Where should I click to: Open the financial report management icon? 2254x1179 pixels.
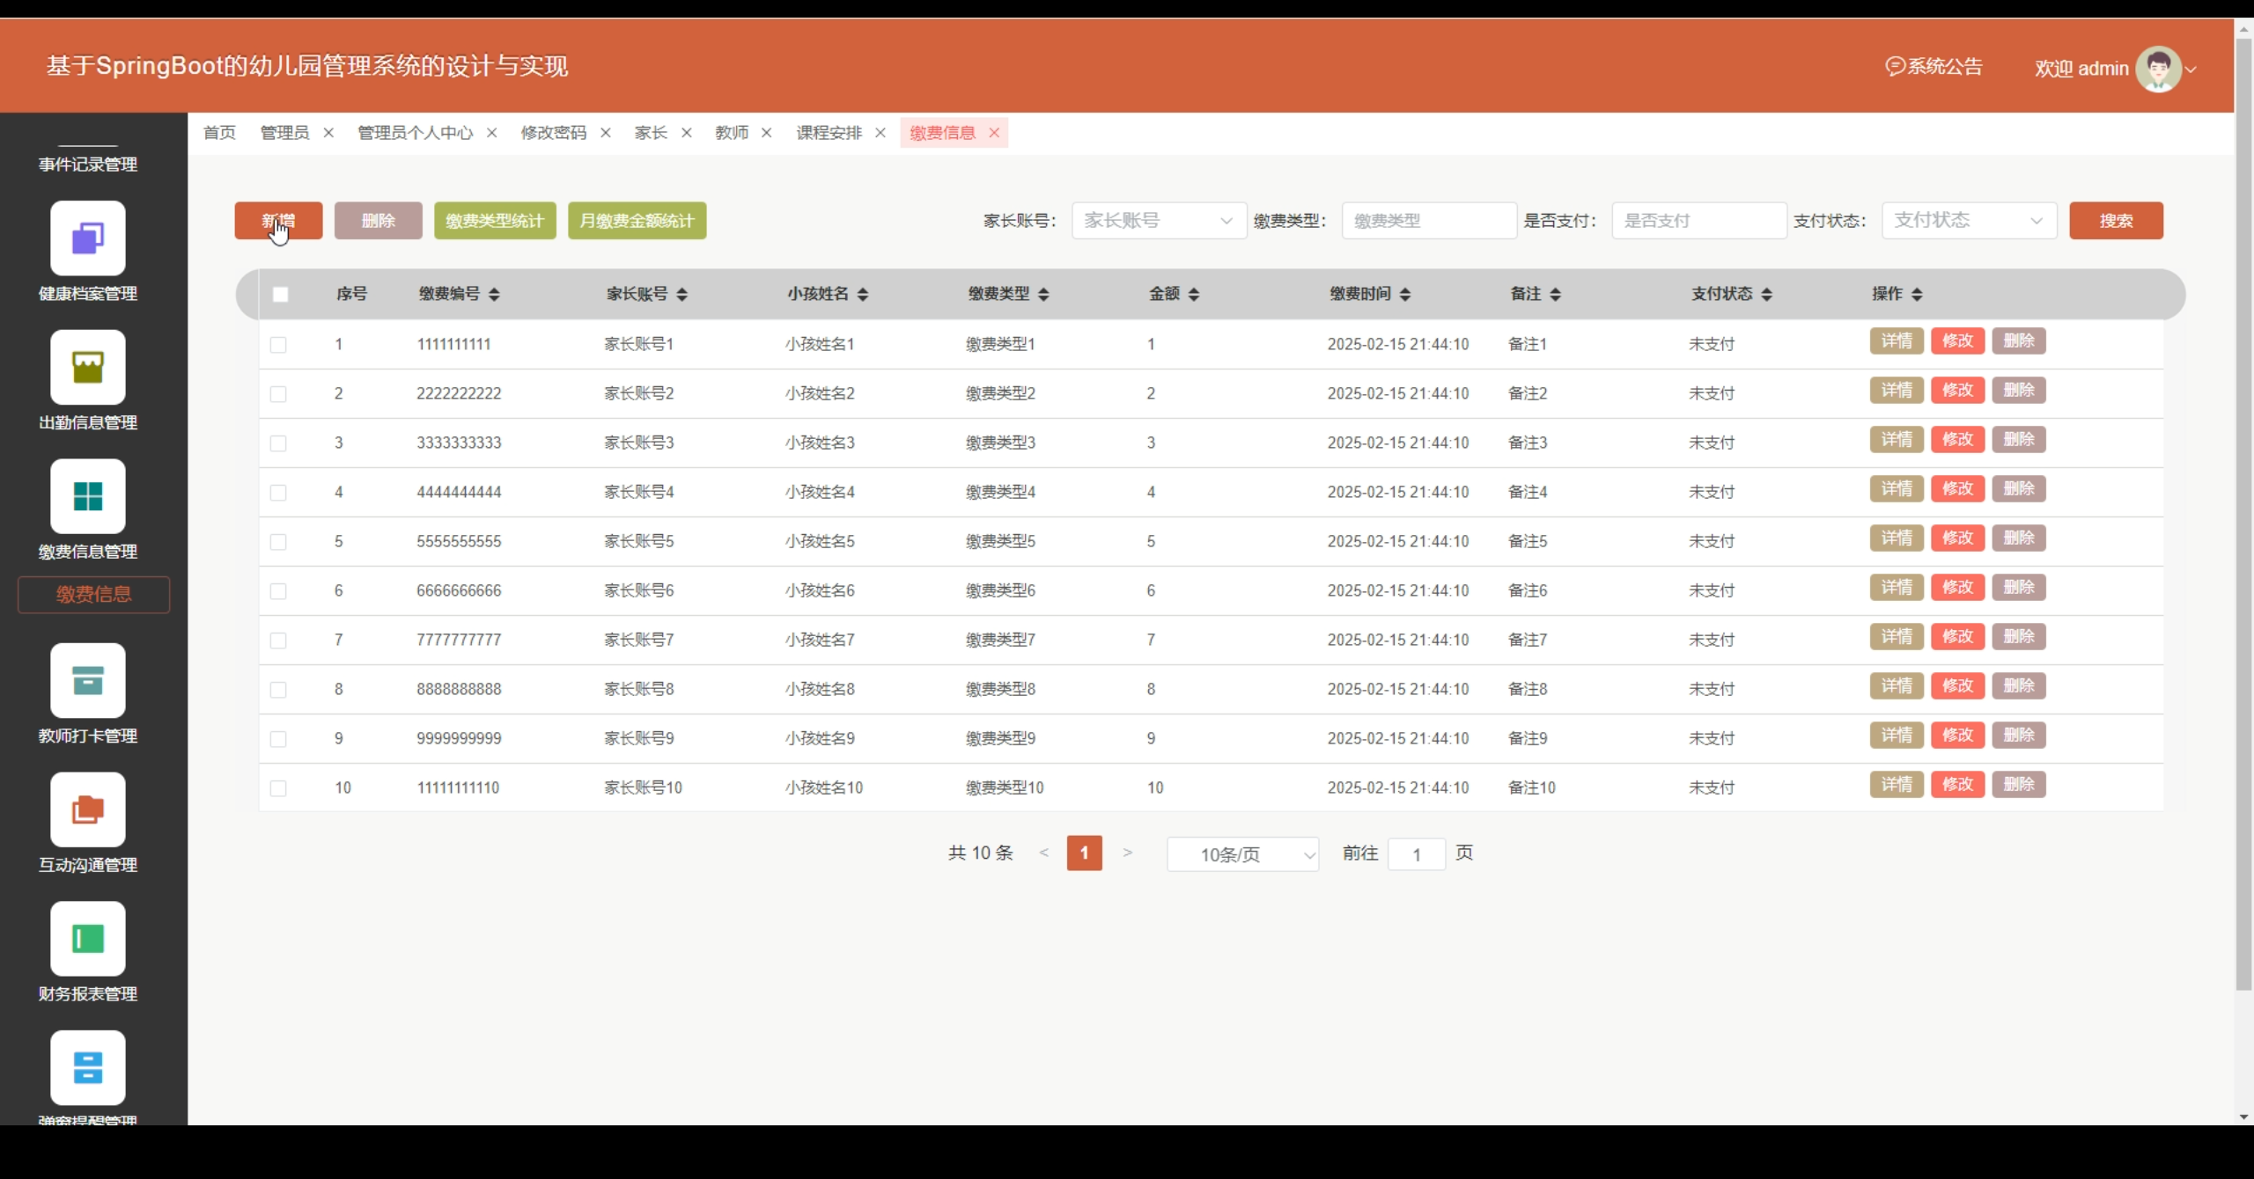click(x=87, y=938)
